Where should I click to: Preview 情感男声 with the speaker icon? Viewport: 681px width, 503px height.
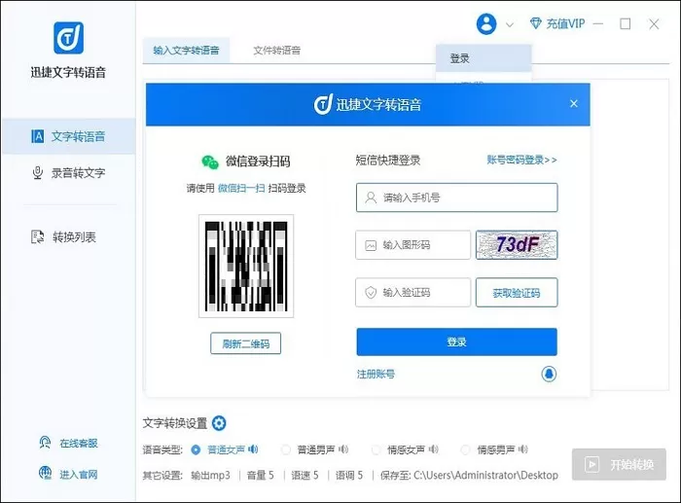point(523,449)
